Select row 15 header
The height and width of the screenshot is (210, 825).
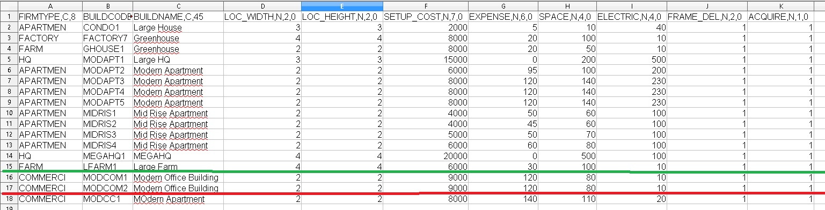pos(9,167)
